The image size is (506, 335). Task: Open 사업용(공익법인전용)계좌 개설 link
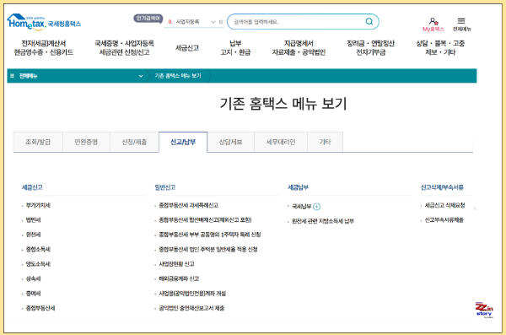tap(192, 294)
